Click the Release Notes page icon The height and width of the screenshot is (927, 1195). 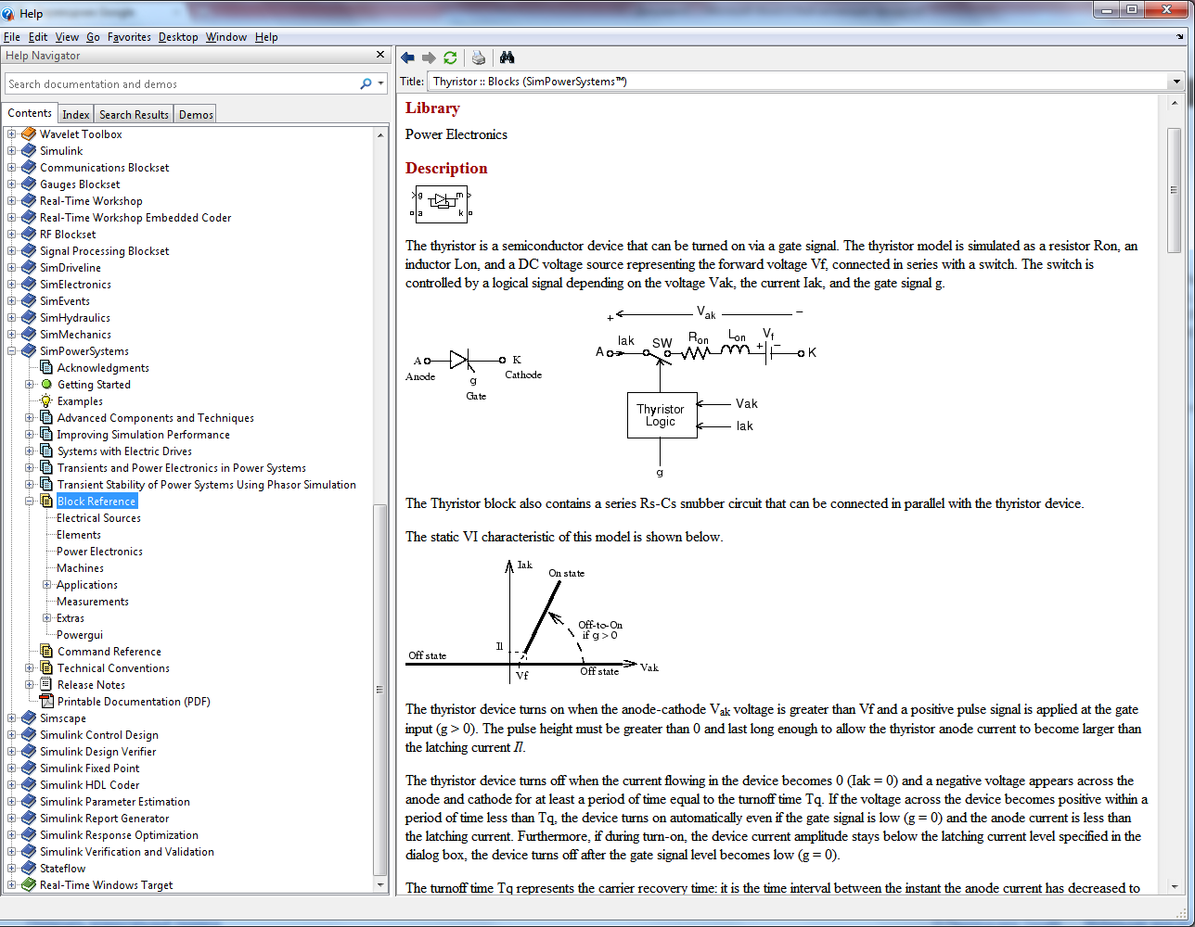(46, 685)
